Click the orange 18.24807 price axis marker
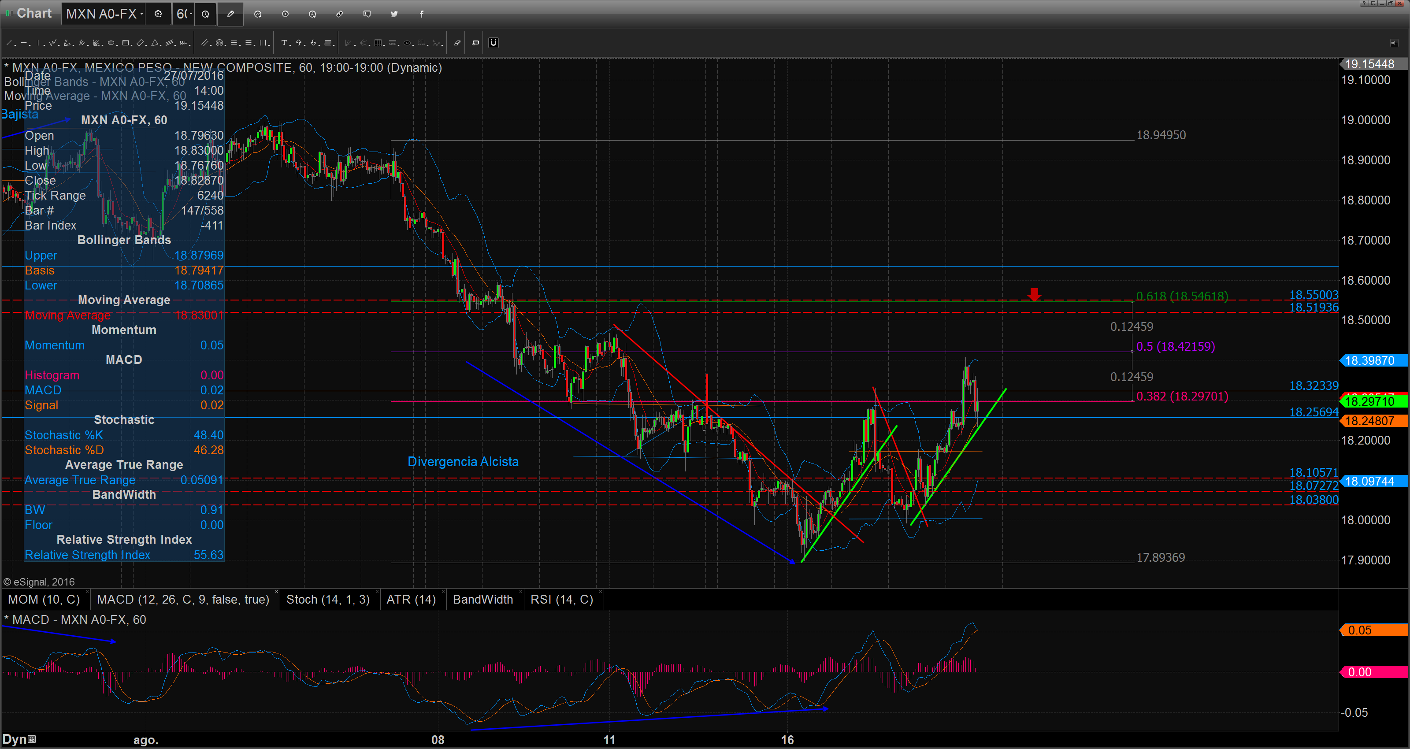 pos(1375,421)
